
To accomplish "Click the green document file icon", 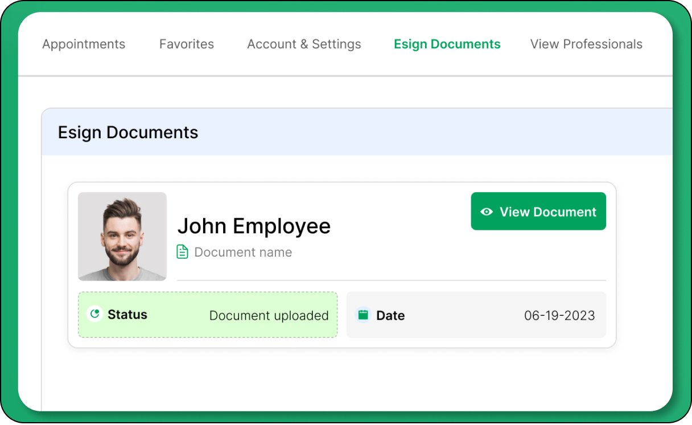I will [x=182, y=252].
